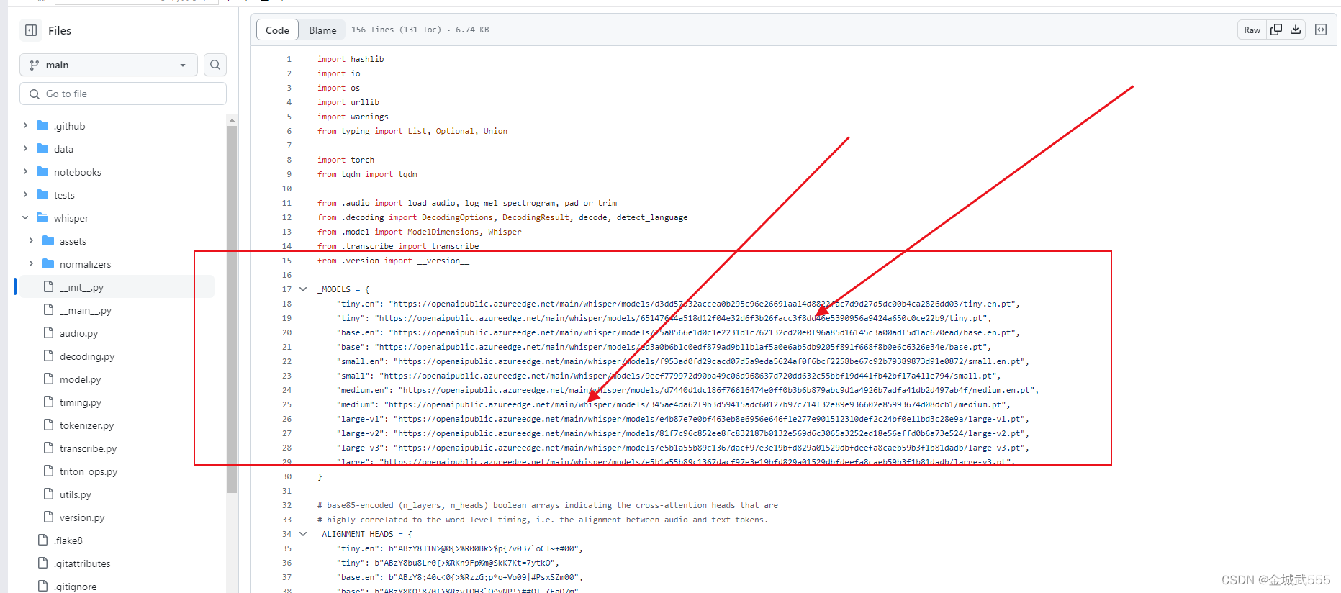Screen dimensions: 1341x593
Task: Open the tests folder
Action: click(x=64, y=195)
